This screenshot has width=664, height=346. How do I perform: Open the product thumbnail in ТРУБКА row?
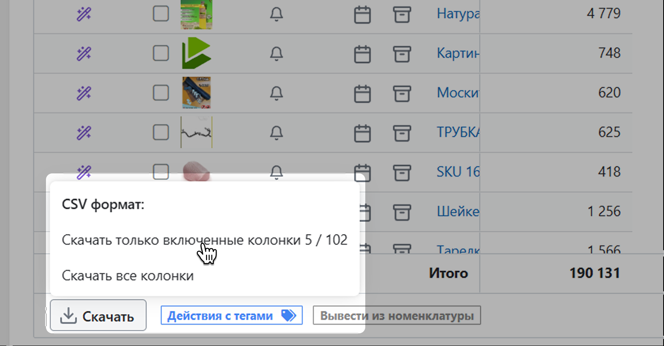[197, 132]
